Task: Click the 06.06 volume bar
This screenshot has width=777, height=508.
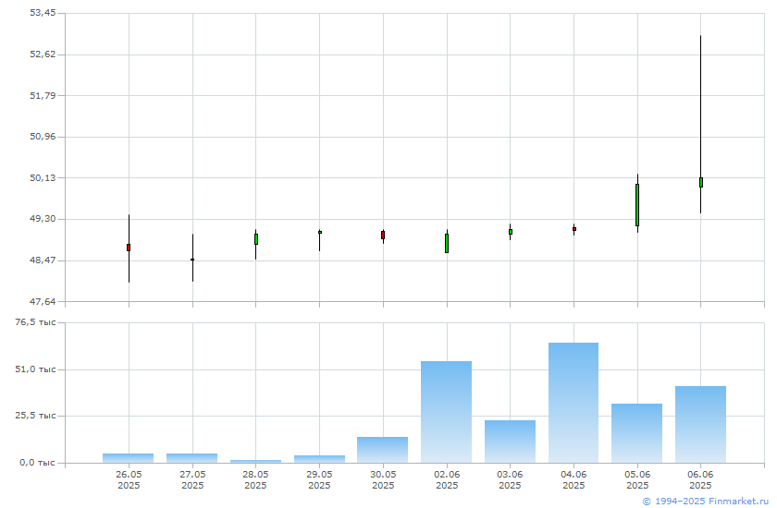Action: [x=701, y=424]
